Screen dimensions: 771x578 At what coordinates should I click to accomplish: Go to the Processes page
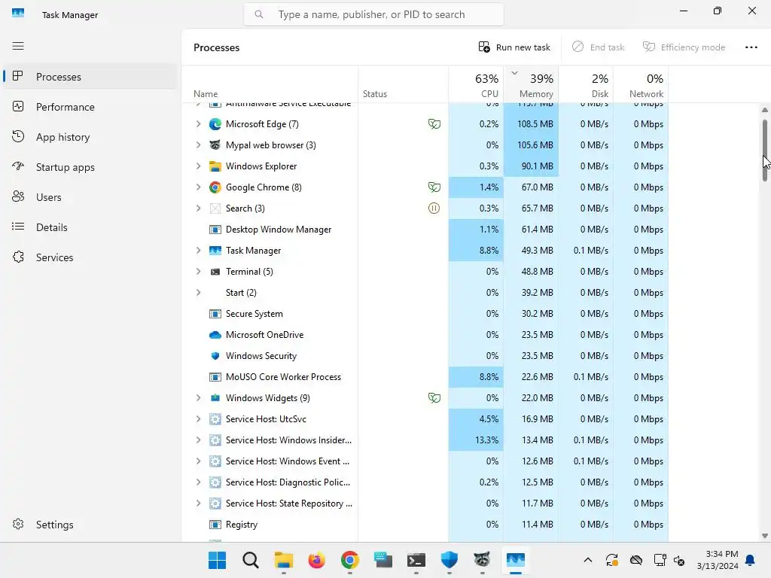point(90,77)
